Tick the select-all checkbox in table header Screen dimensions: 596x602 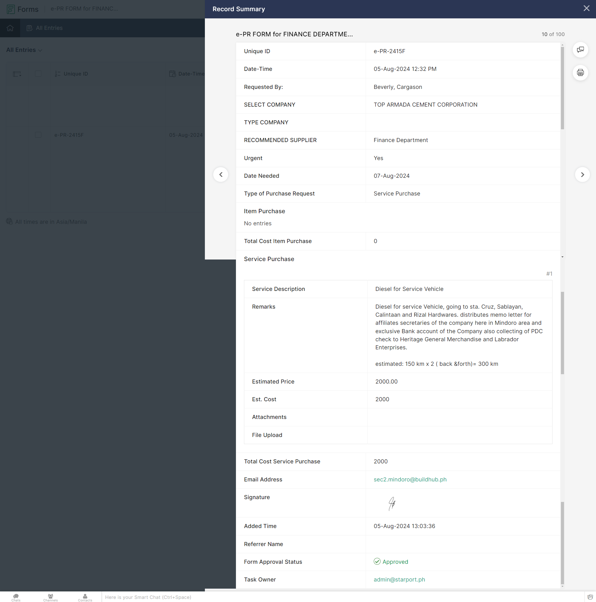pyautogui.click(x=38, y=74)
